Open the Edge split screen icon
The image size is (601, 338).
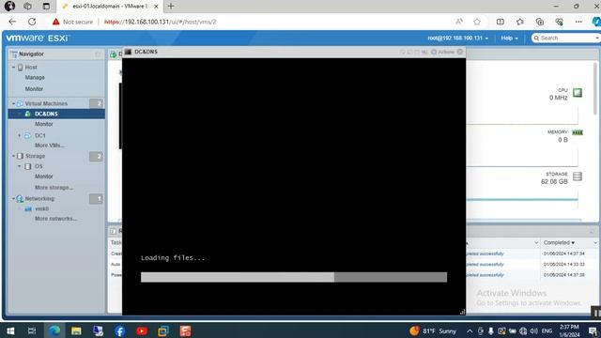point(501,22)
